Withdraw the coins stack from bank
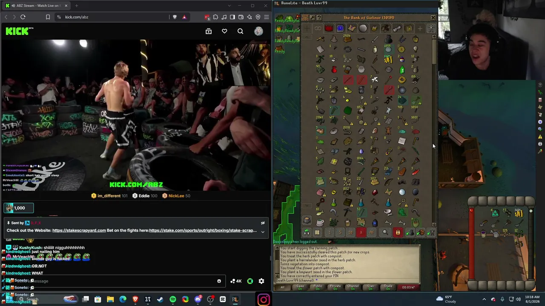This screenshot has height=306, width=545. click(x=388, y=60)
